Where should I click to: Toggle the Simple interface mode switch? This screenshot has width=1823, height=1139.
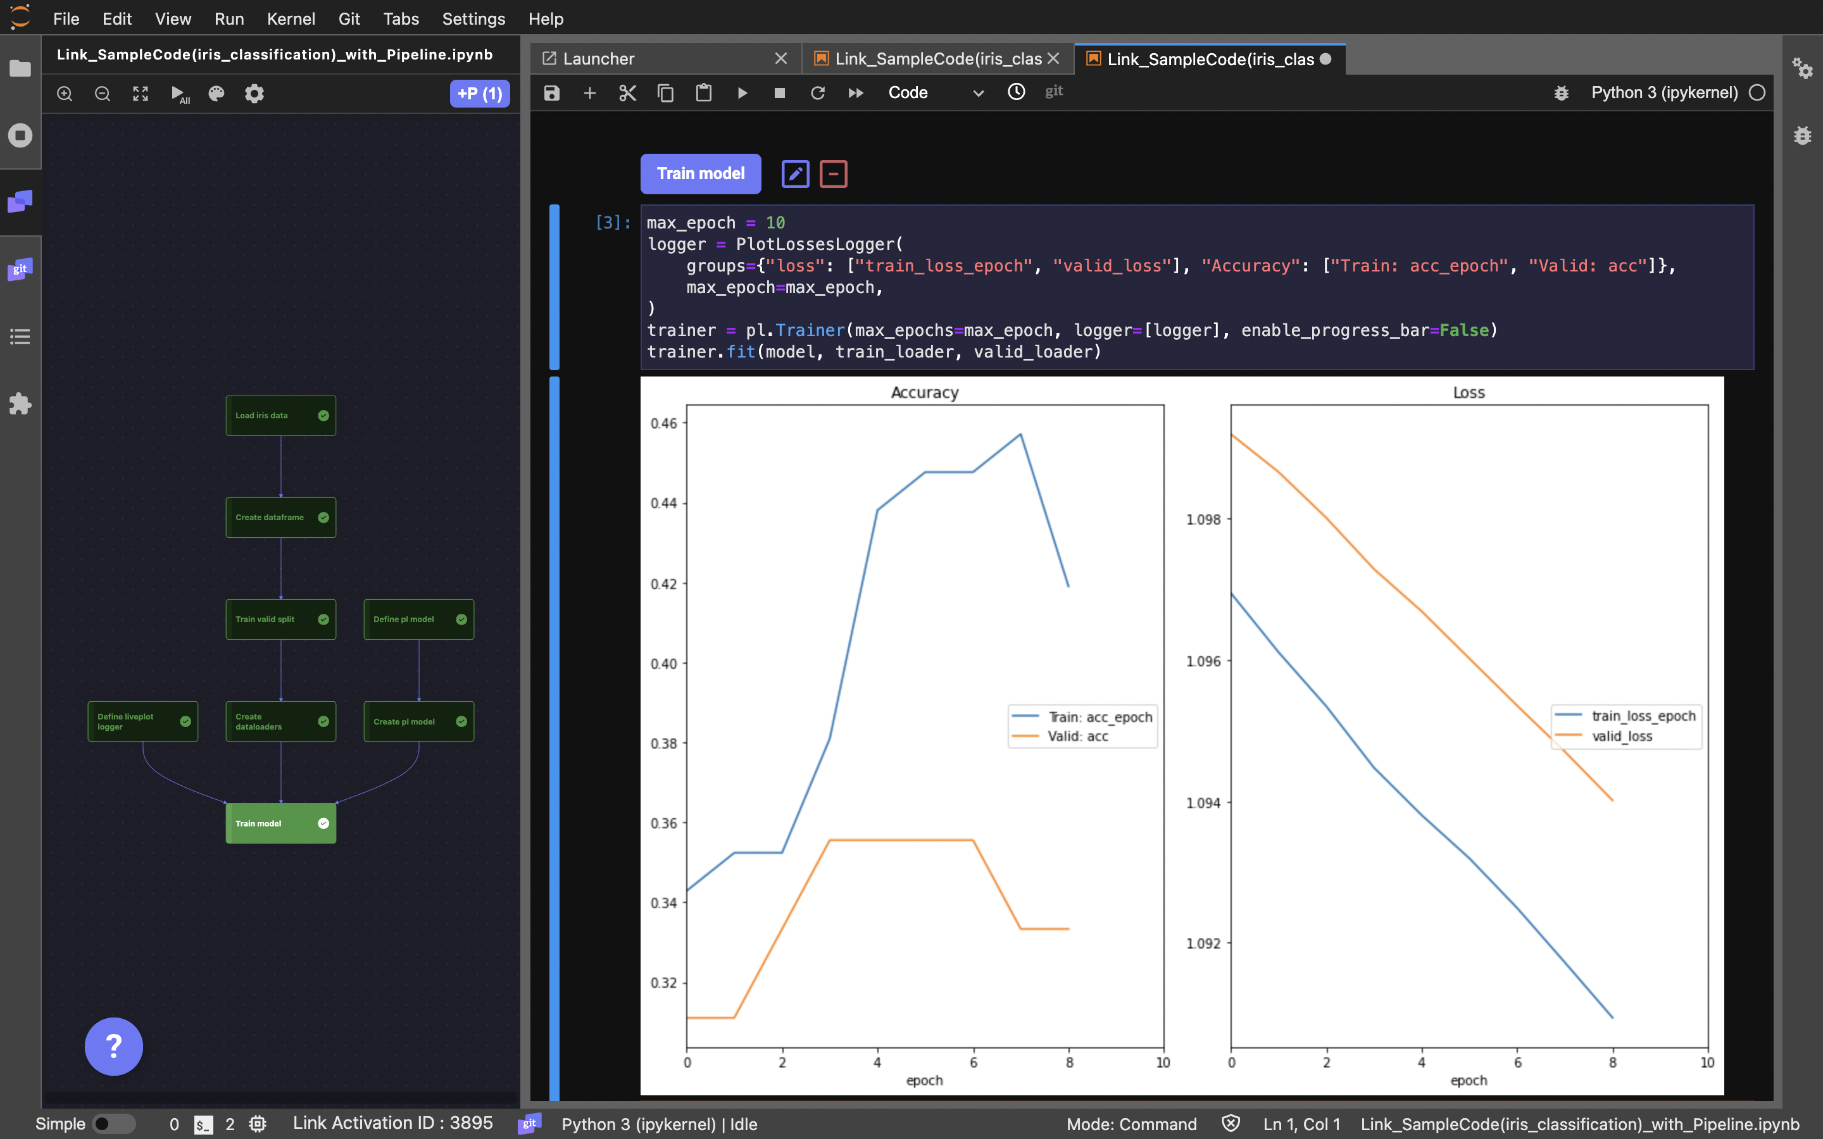[113, 1123]
